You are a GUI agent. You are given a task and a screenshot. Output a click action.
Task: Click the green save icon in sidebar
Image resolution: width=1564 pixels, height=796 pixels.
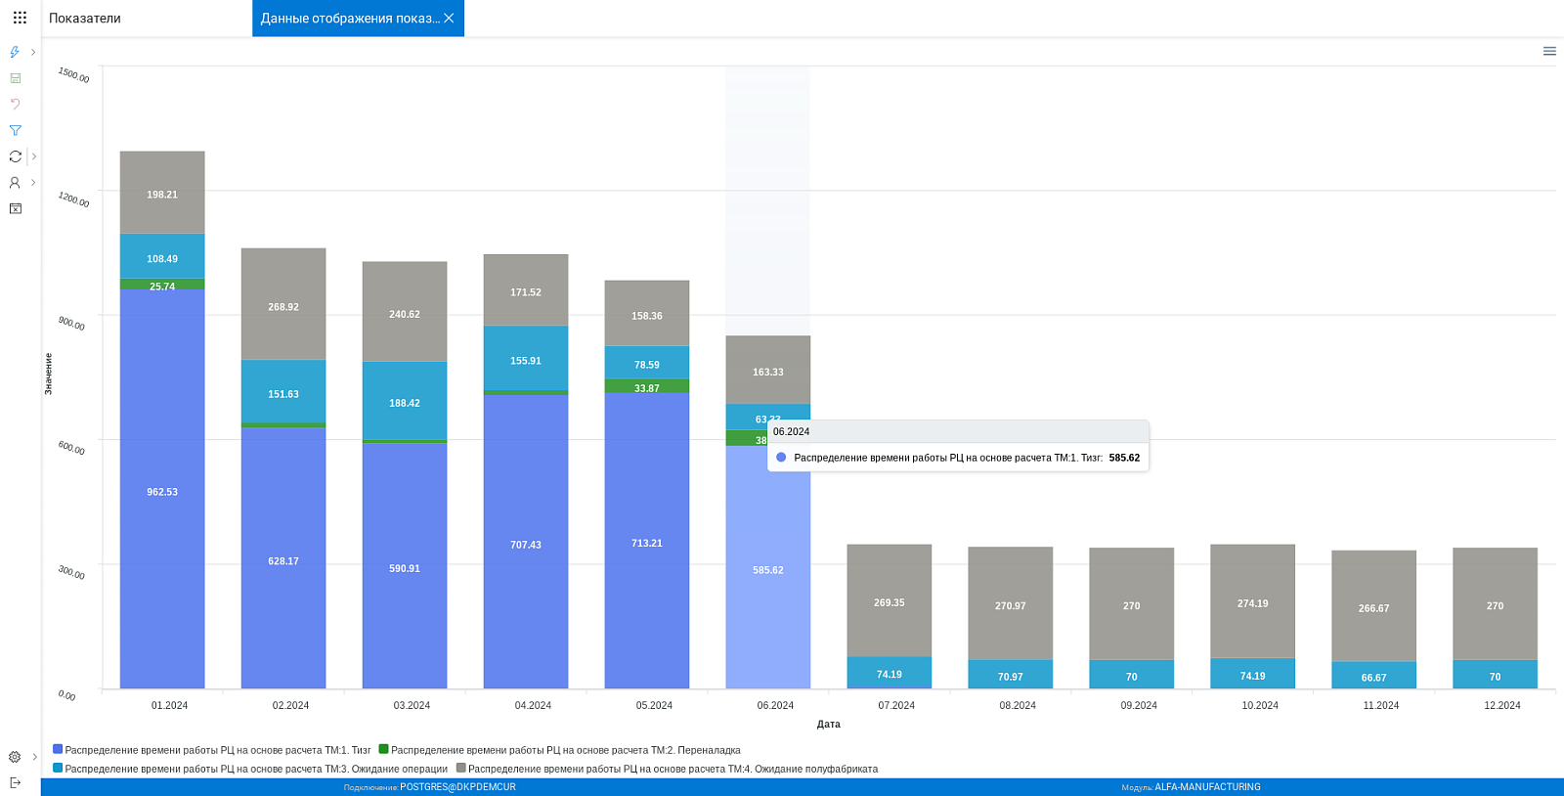pyautogui.click(x=15, y=78)
